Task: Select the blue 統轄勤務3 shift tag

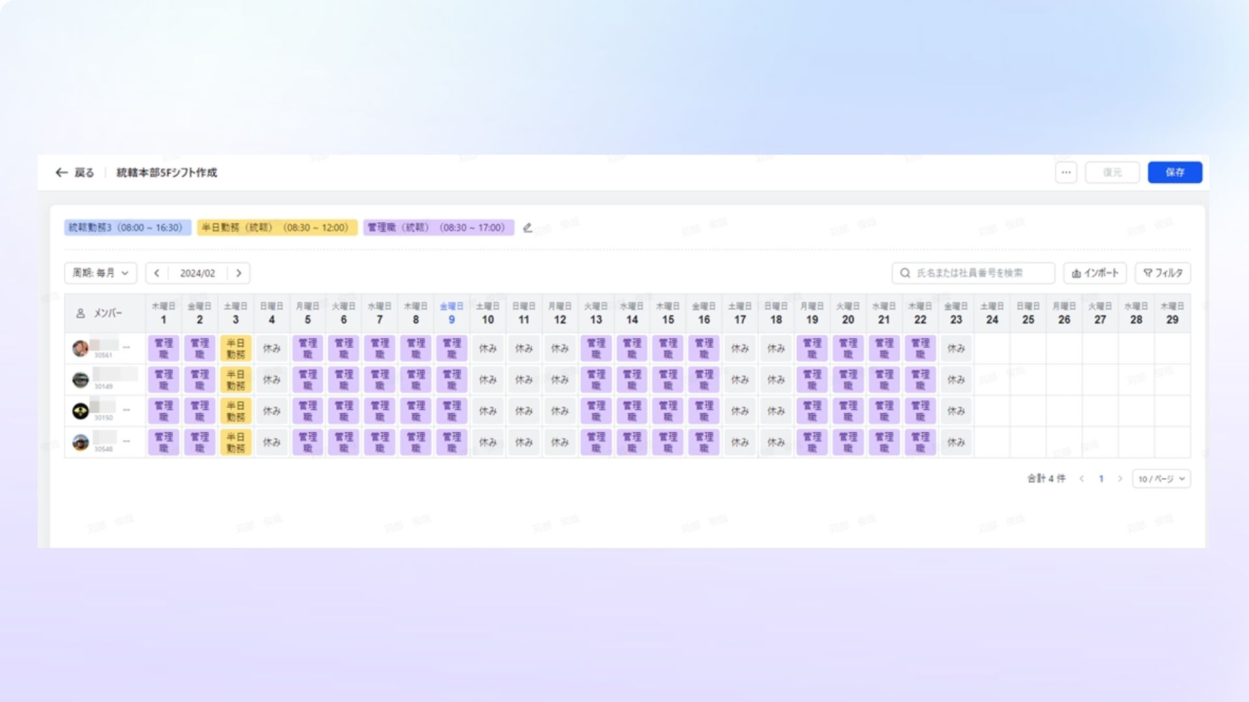Action: (127, 227)
